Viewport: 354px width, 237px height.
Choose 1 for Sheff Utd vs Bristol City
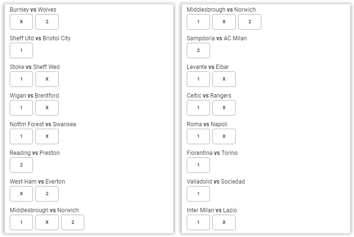(x=21, y=51)
